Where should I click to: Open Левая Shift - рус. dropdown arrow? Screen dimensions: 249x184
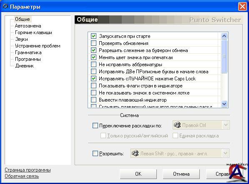coord(226,153)
